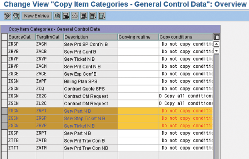Click the Copy conditions column header
Image resolution: width=249 pixels, height=159 pixels.
click(186, 37)
